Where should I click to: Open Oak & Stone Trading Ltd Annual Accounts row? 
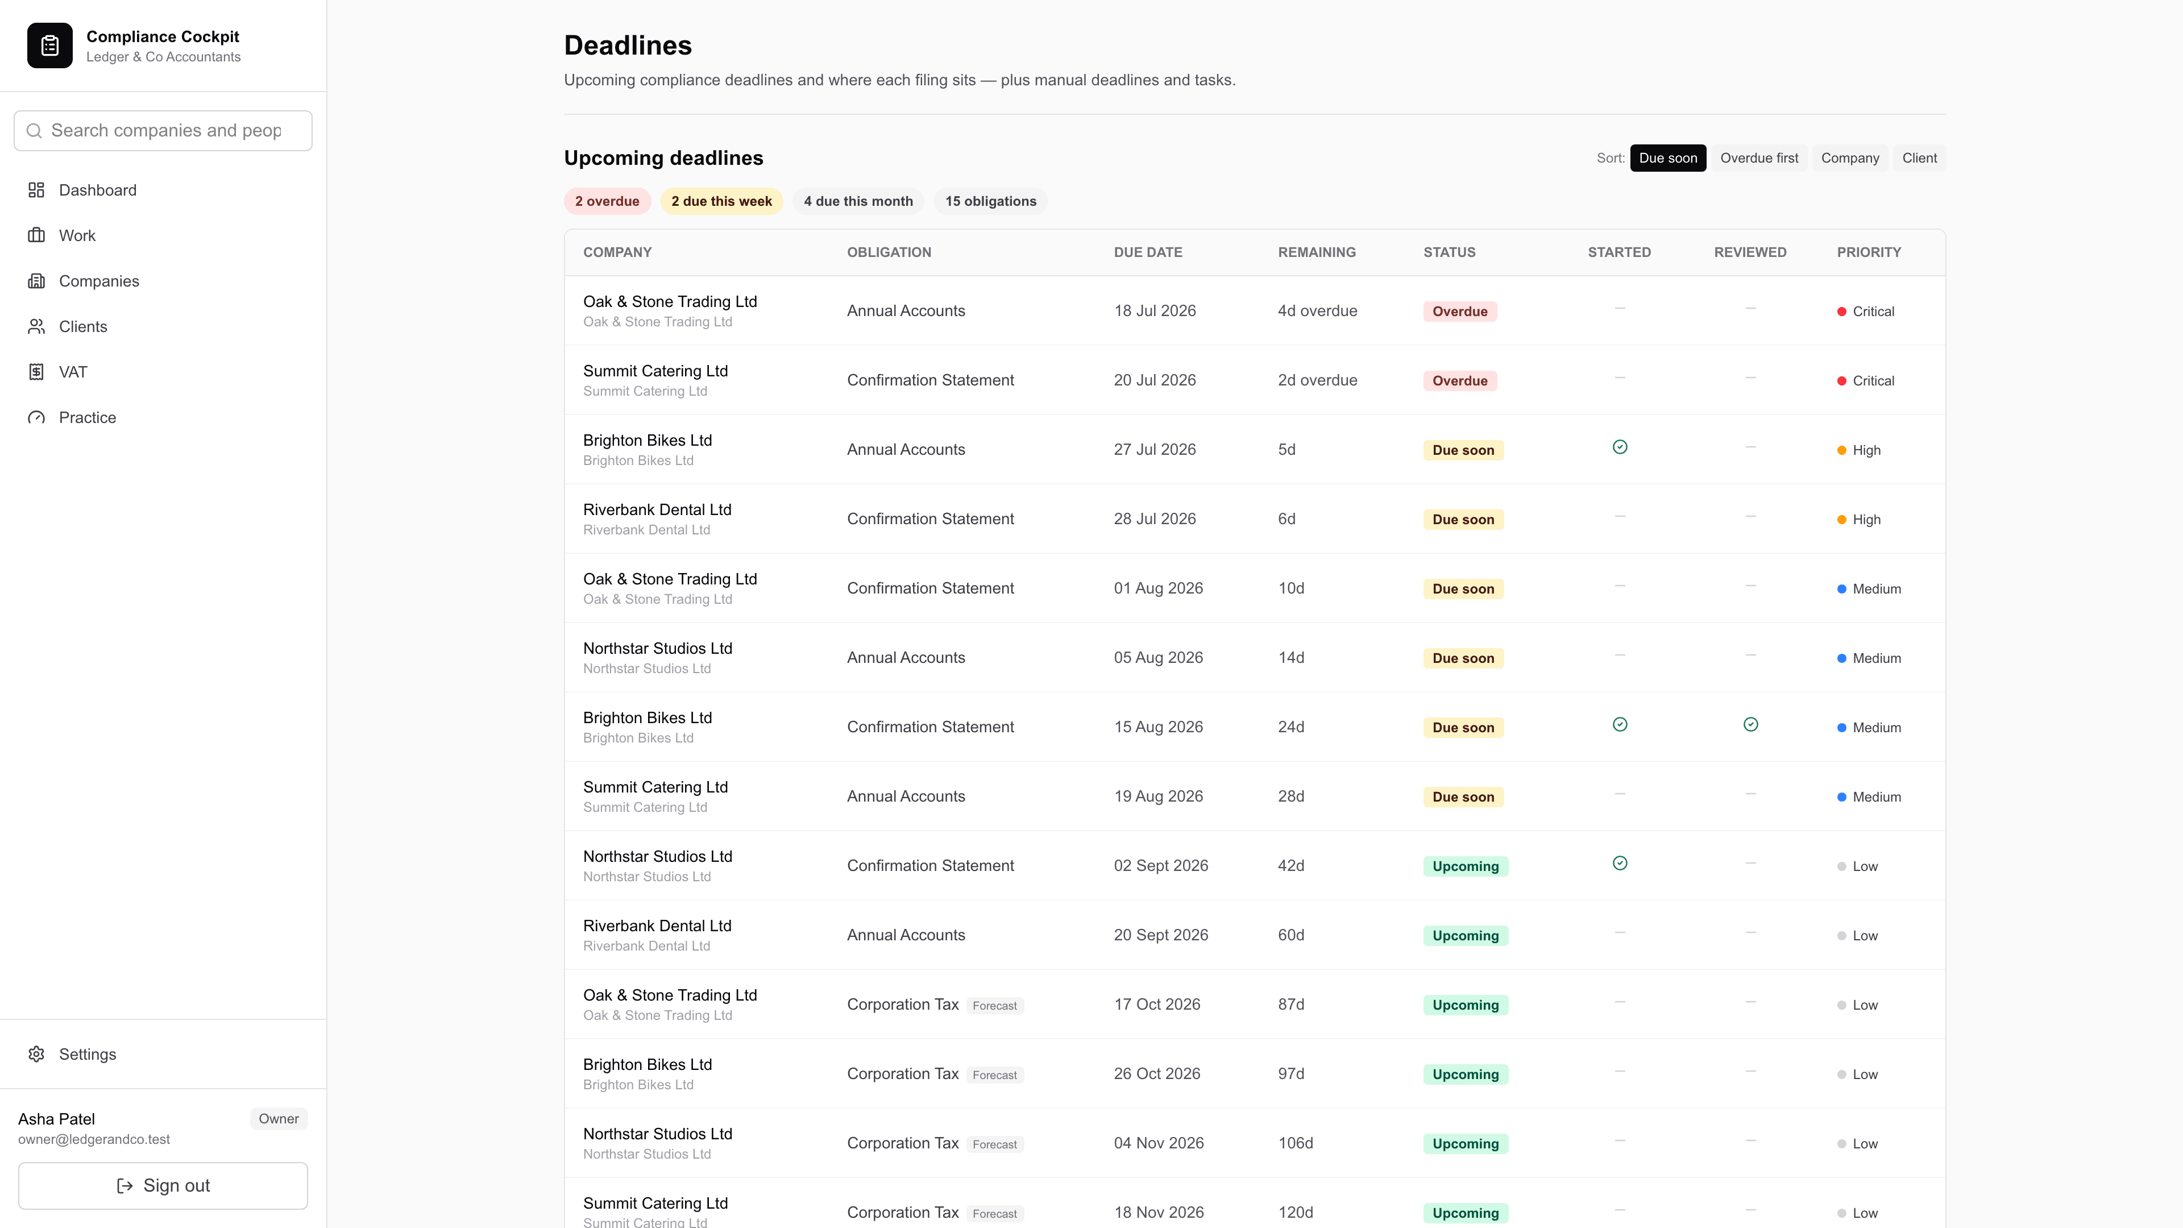[1255, 311]
